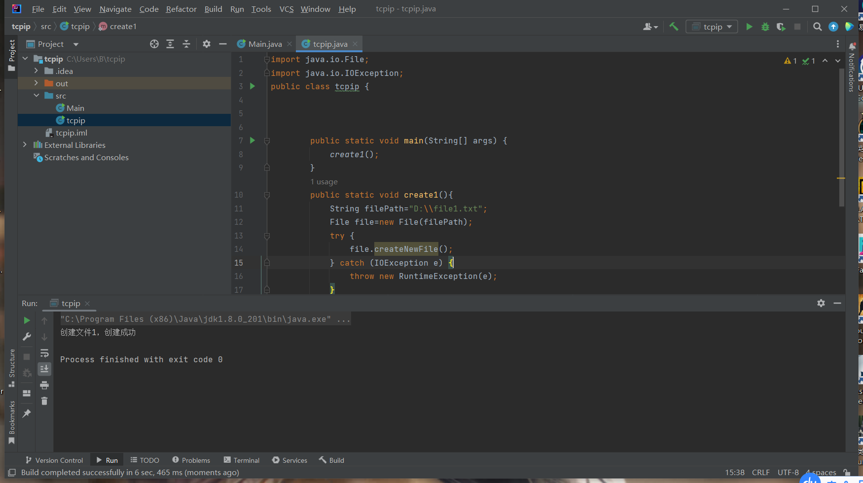Start debugging with the bug icon

765,27
